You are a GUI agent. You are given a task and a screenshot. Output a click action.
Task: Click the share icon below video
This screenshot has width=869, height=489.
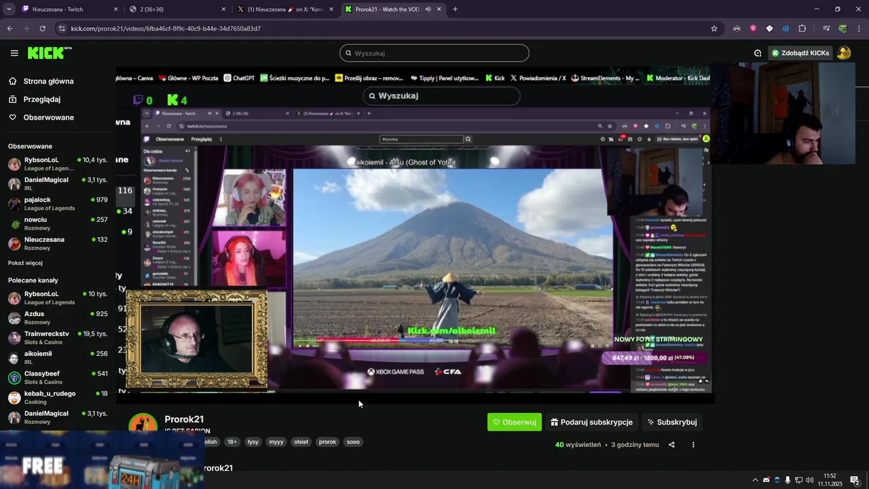(x=671, y=445)
